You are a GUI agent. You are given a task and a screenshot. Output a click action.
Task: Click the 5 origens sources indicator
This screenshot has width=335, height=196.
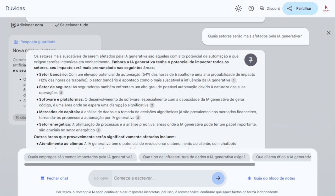point(100,178)
